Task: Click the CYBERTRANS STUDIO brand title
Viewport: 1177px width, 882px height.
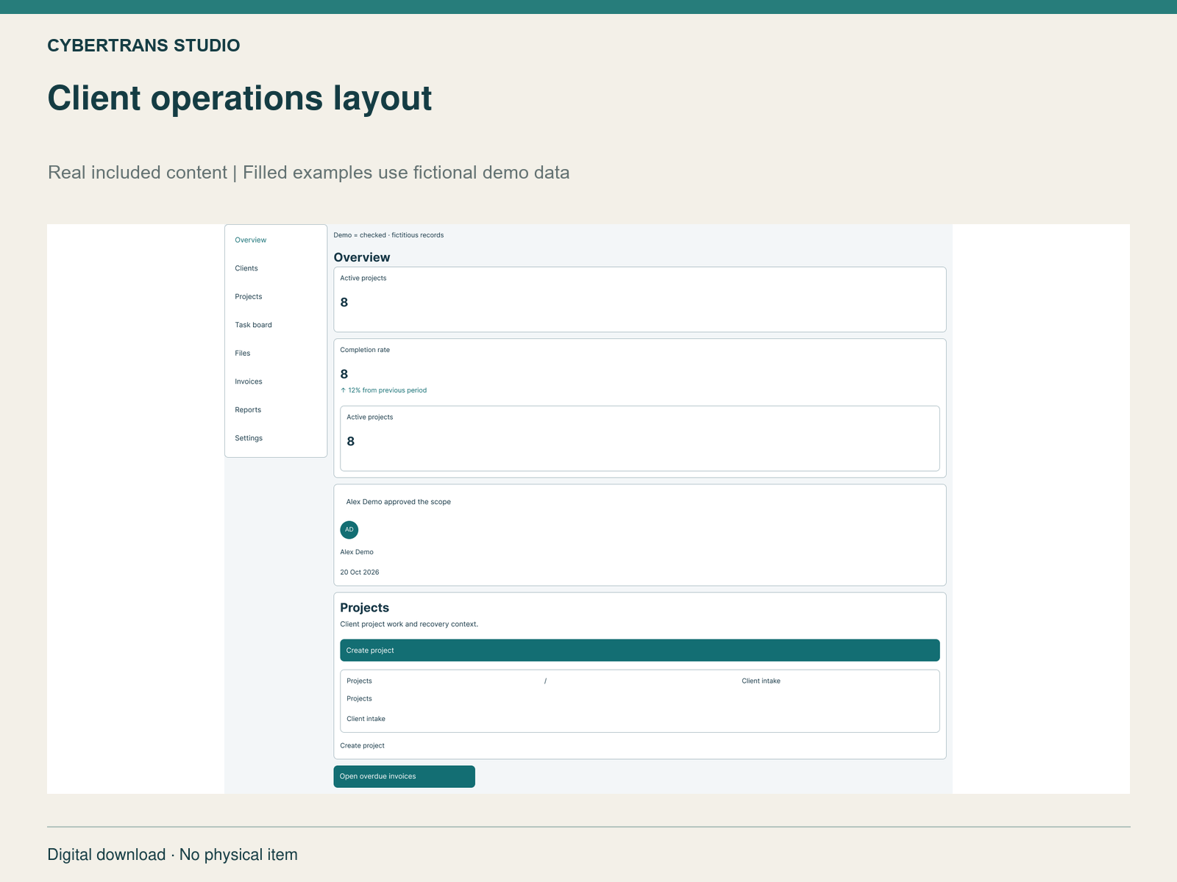Action: [x=143, y=46]
